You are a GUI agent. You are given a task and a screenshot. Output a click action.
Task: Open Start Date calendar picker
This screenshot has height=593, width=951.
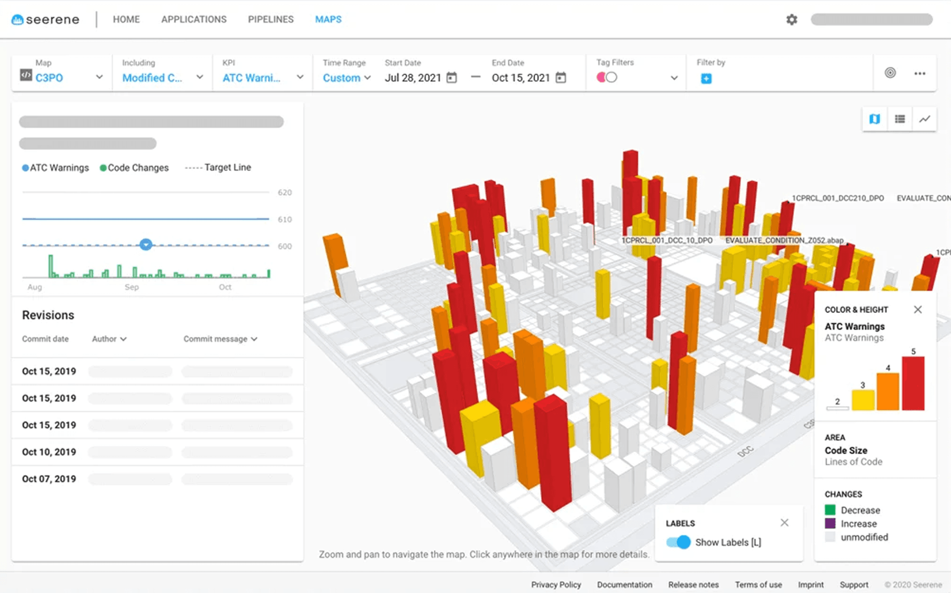tap(452, 78)
